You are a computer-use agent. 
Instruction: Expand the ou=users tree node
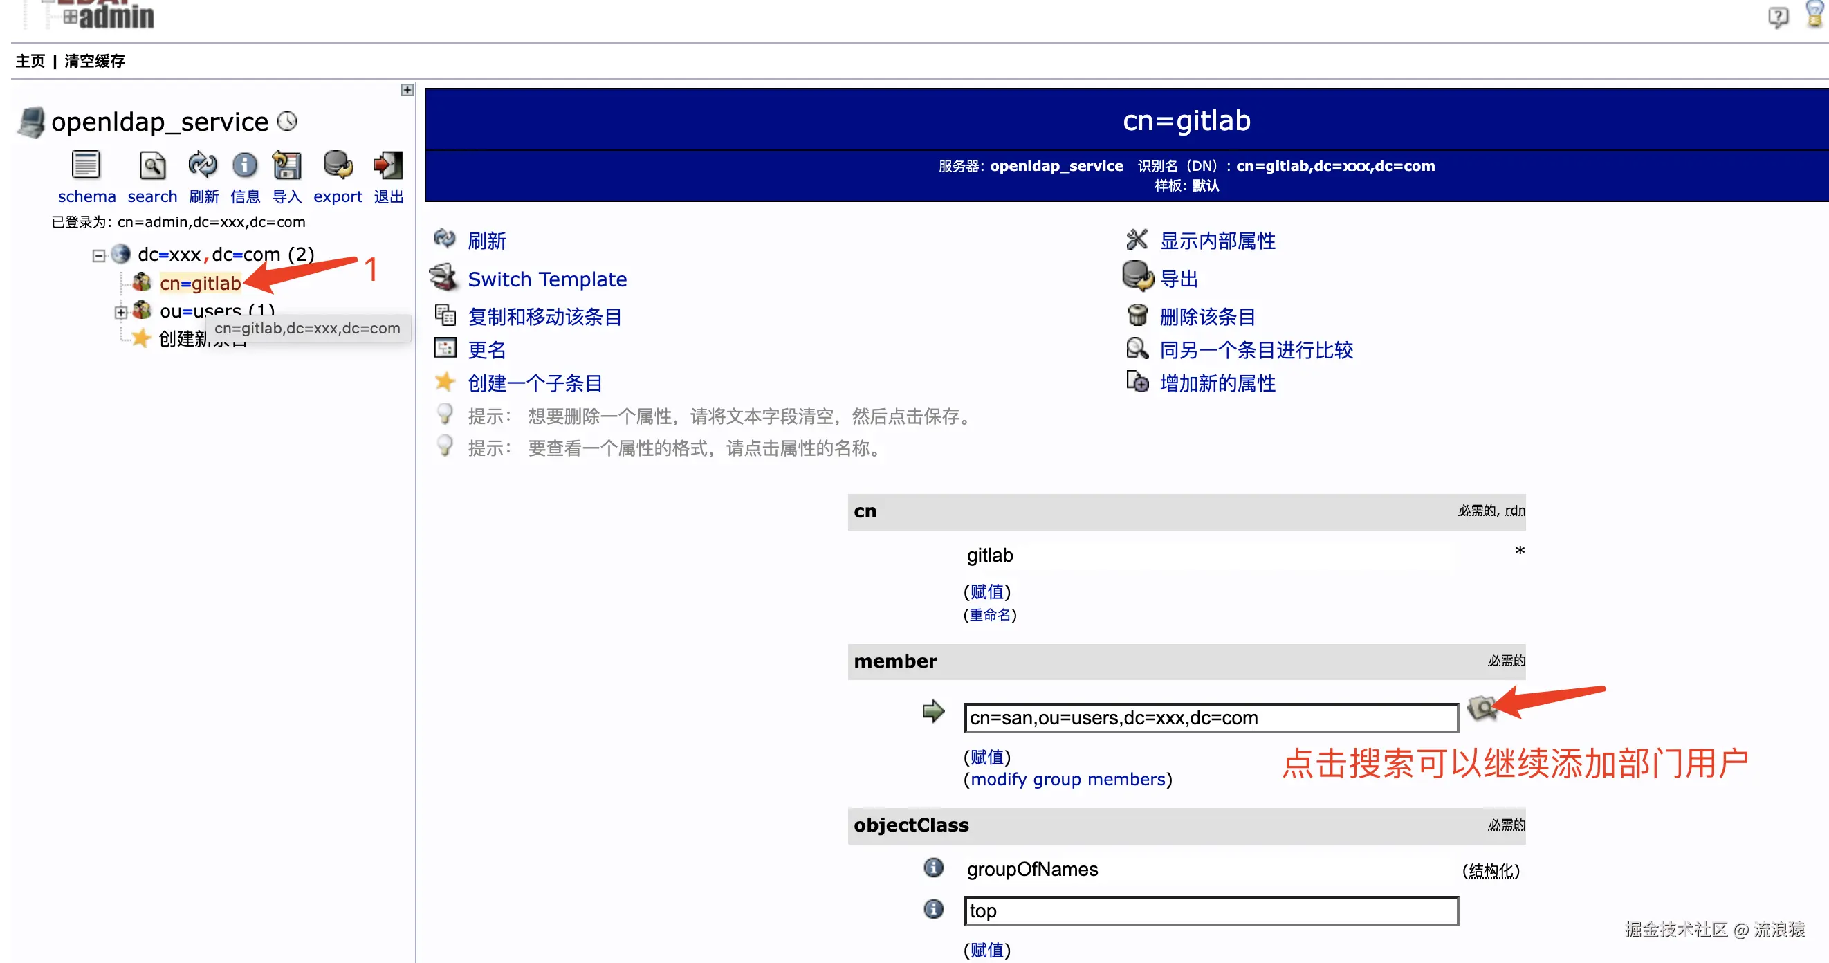120,312
